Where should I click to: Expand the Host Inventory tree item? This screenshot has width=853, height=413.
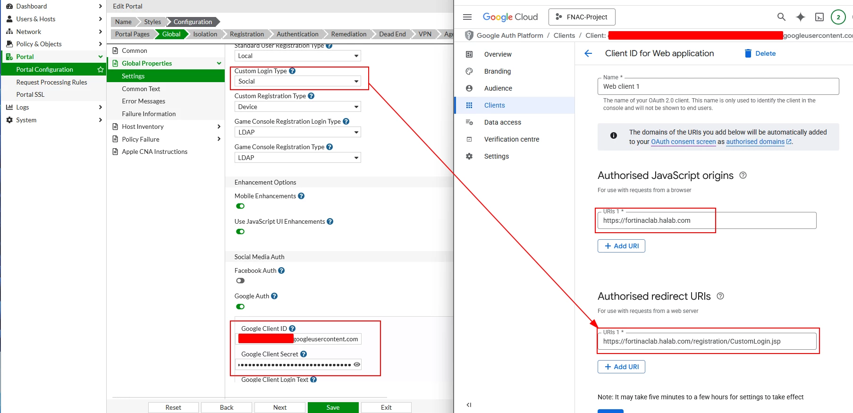pos(219,126)
